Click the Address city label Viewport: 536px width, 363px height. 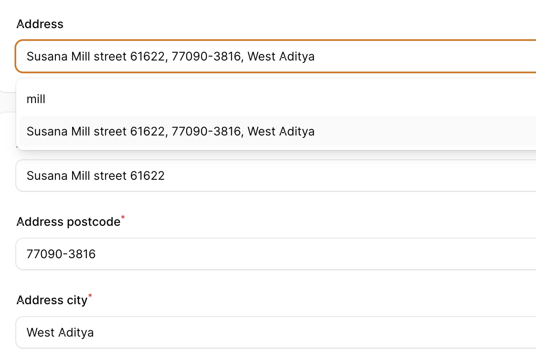click(52, 300)
